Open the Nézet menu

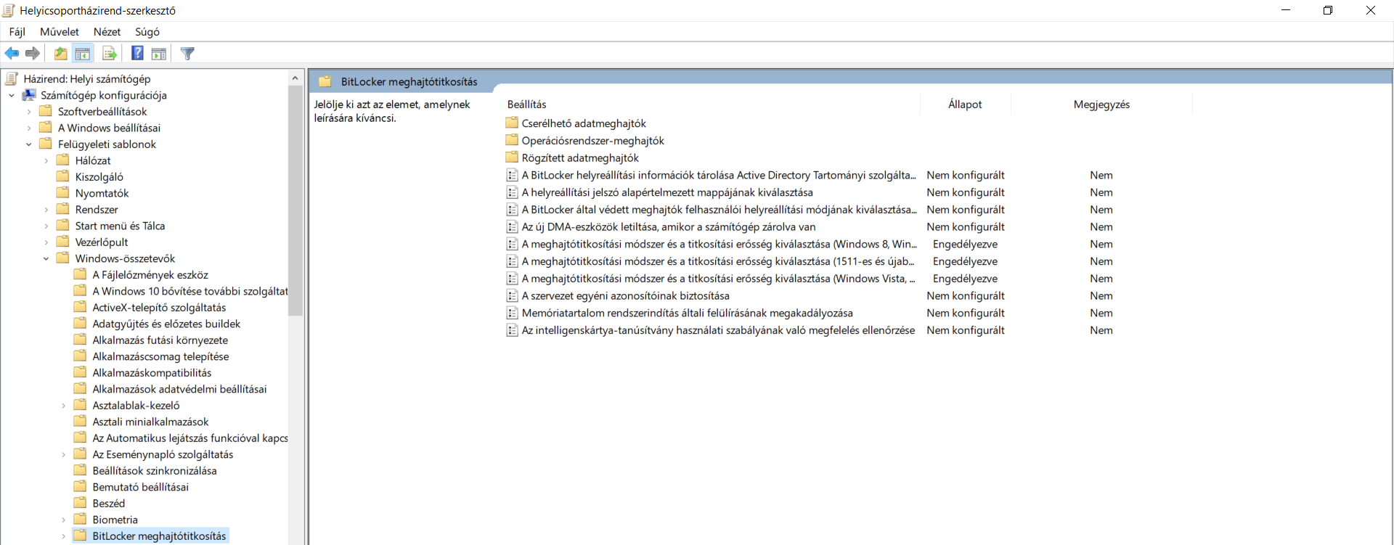[107, 31]
